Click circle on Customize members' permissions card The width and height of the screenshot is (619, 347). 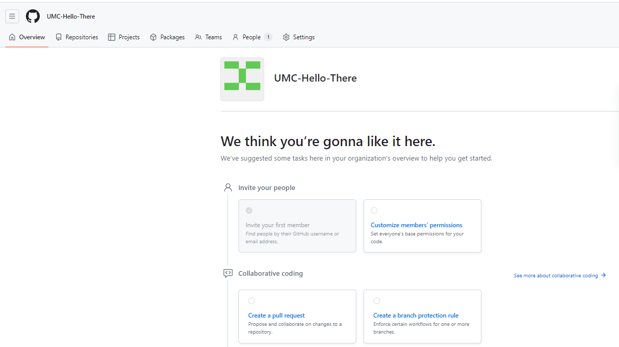(x=374, y=211)
